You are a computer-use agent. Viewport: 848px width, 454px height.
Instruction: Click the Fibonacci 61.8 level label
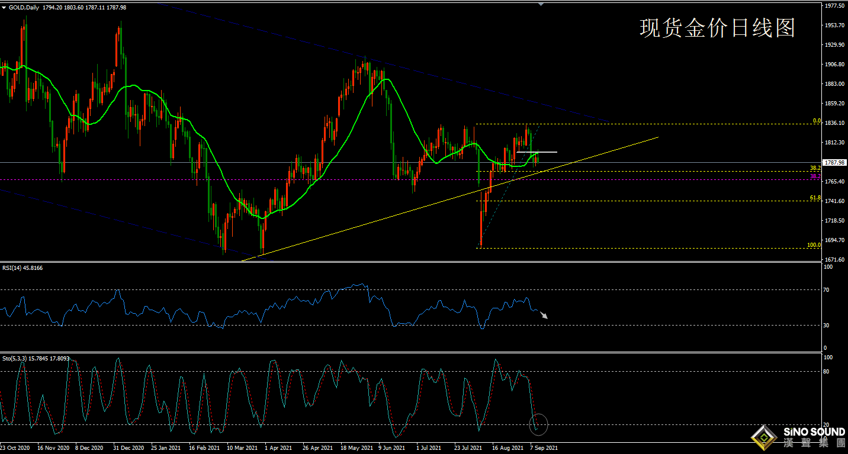[815, 198]
